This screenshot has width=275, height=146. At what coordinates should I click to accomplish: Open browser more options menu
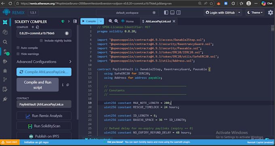256,3
